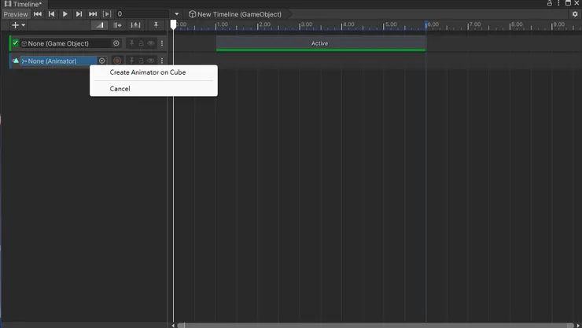This screenshot has height=328, width=582.
Task: Step back to the previous frame
Action: (x=51, y=14)
